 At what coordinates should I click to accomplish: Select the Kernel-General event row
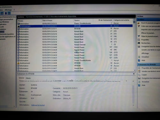tap(75, 44)
